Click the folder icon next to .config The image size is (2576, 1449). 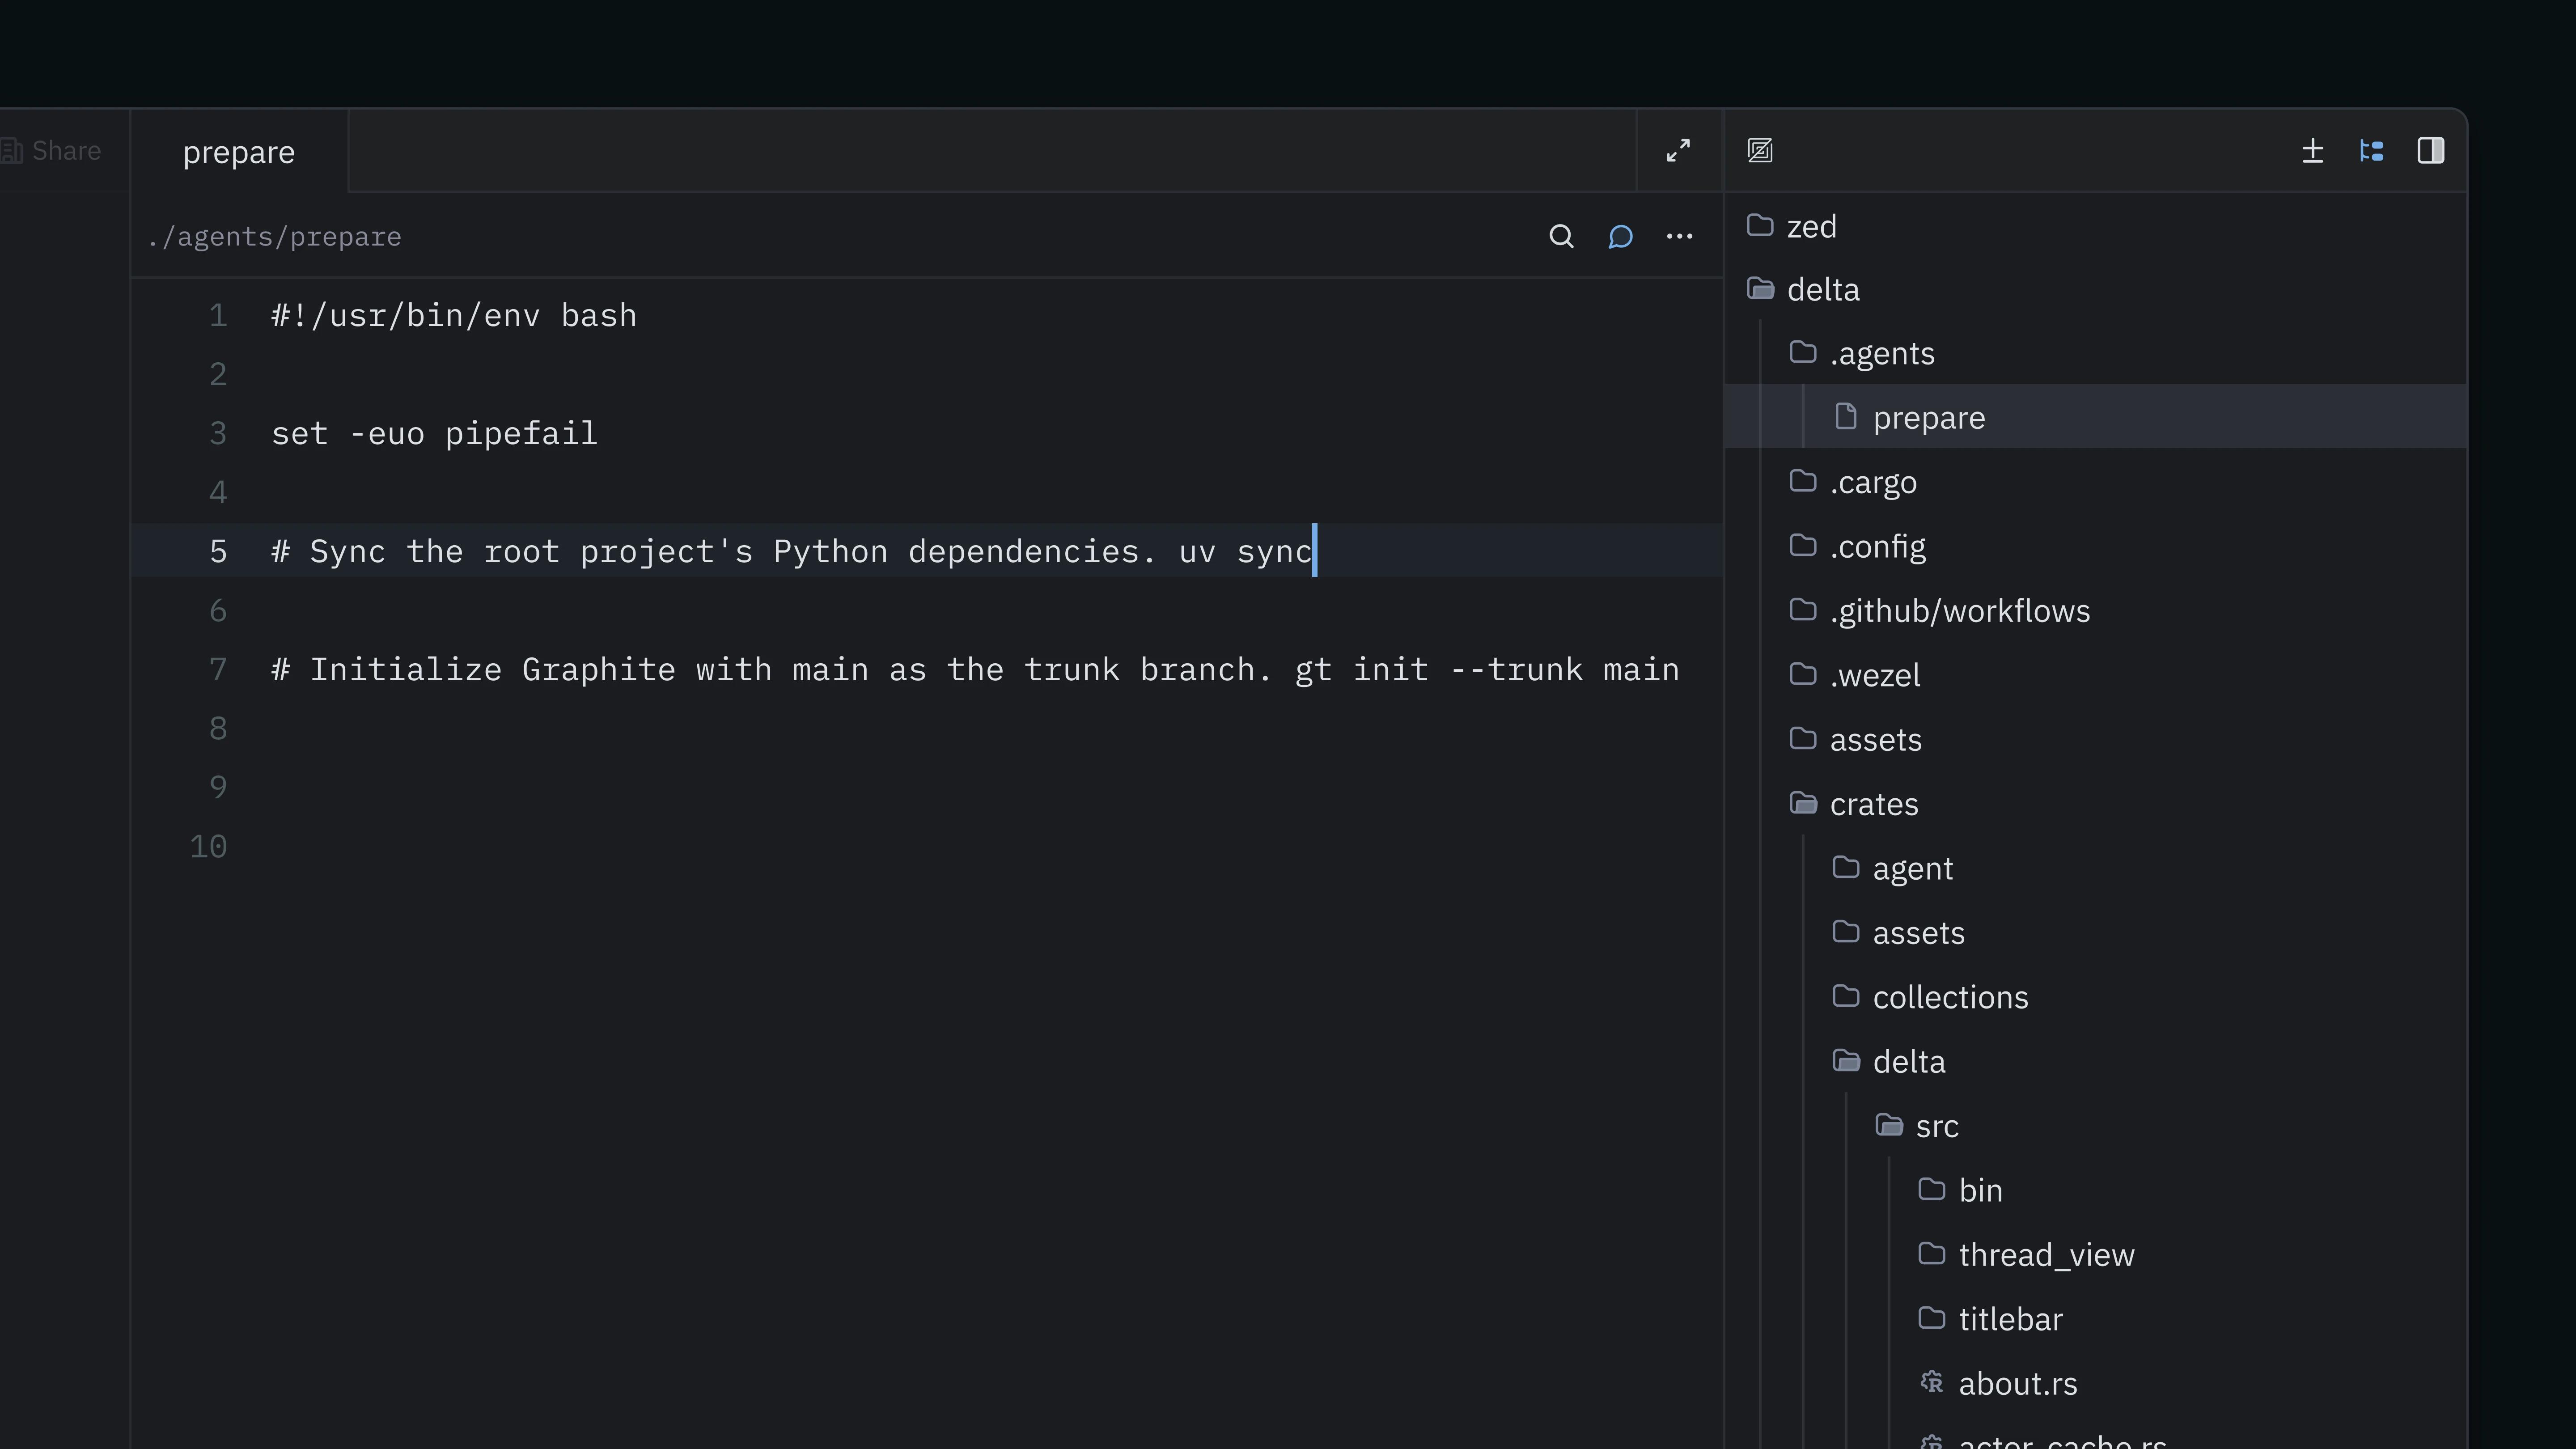point(1803,545)
